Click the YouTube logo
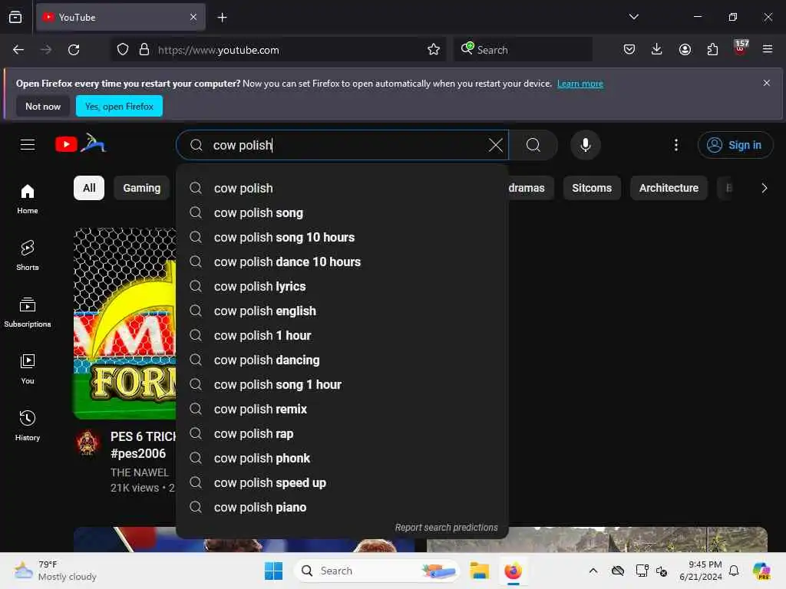 80,144
